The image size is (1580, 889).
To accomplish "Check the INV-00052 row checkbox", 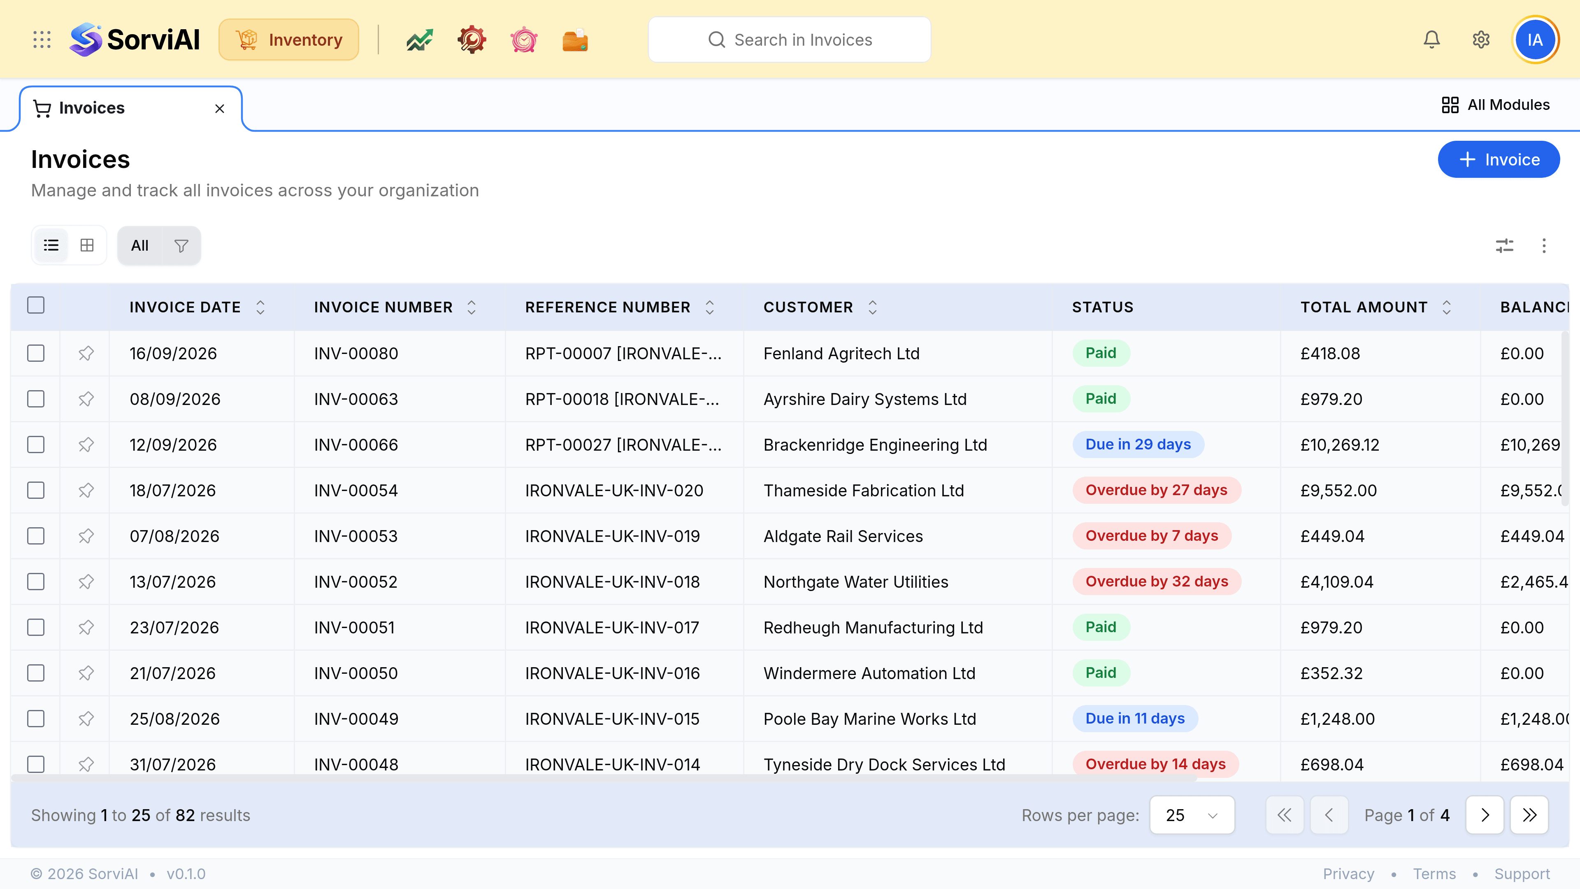I will (35, 582).
